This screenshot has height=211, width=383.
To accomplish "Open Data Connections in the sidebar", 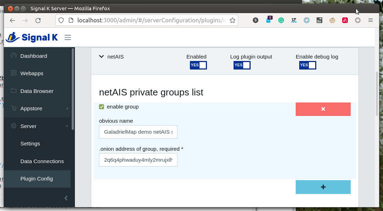I will [37, 161].
